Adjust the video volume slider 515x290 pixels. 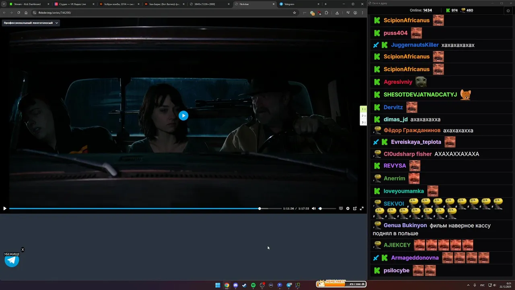coord(327,209)
